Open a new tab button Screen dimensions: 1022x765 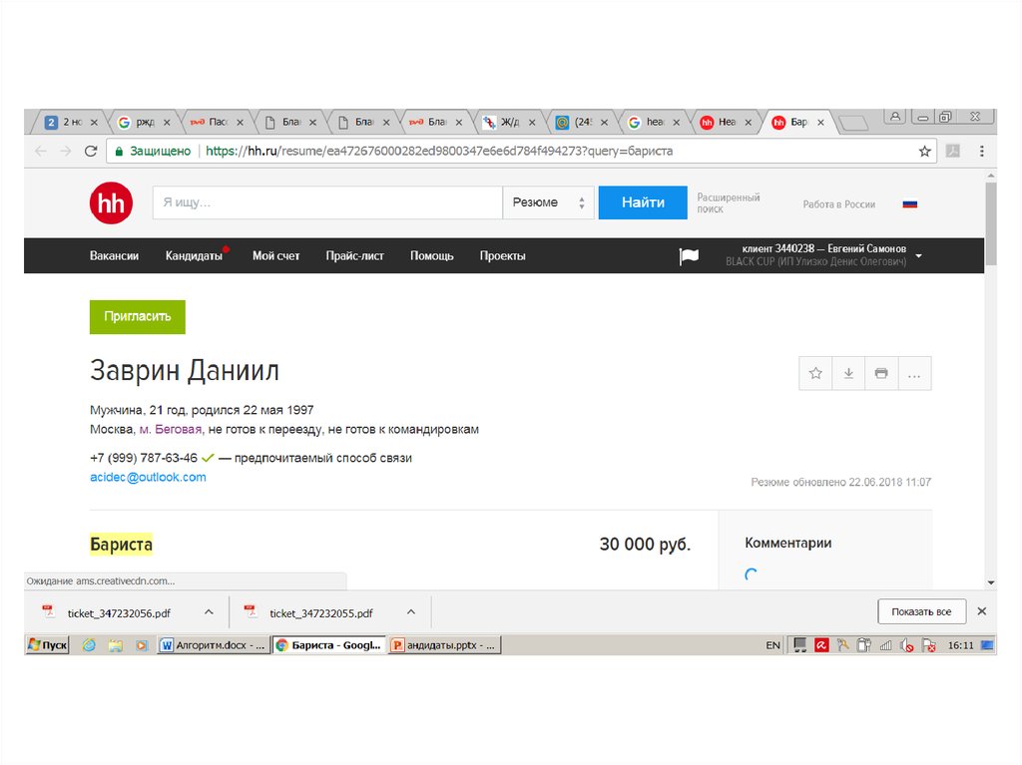(x=853, y=123)
